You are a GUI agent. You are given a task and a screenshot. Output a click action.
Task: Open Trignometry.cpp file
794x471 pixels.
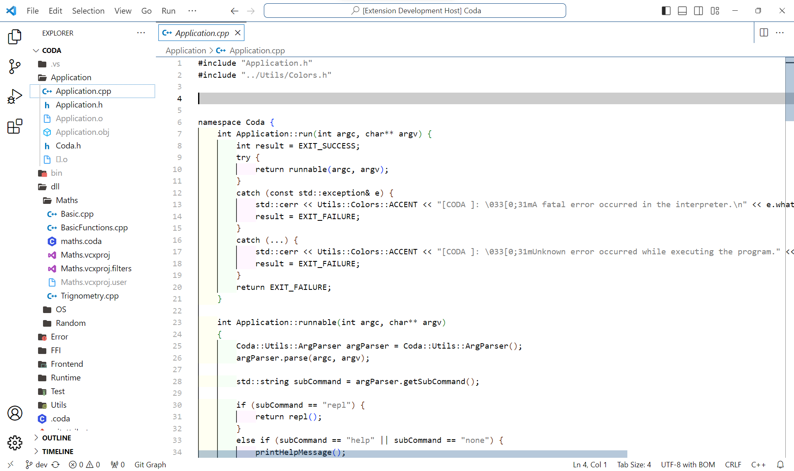pyautogui.click(x=93, y=296)
